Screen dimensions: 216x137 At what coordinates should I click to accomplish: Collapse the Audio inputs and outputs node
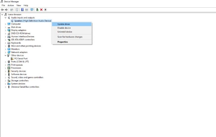point(5,18)
